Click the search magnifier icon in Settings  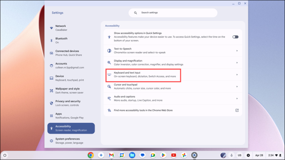[x=135, y=13]
